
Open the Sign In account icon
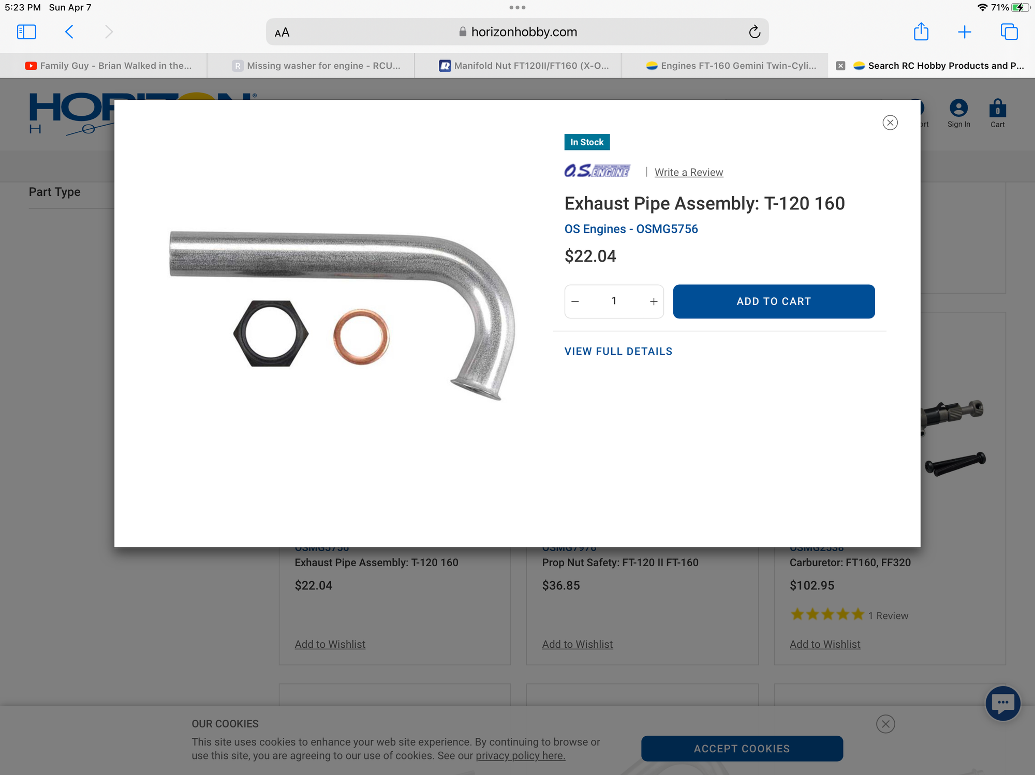coord(958,113)
